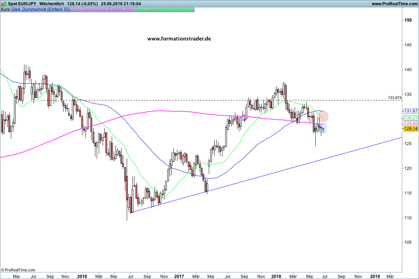Viewport: 419px width, 279px height.
Task: Click the 2019 label on time axis
Action: coord(375,276)
